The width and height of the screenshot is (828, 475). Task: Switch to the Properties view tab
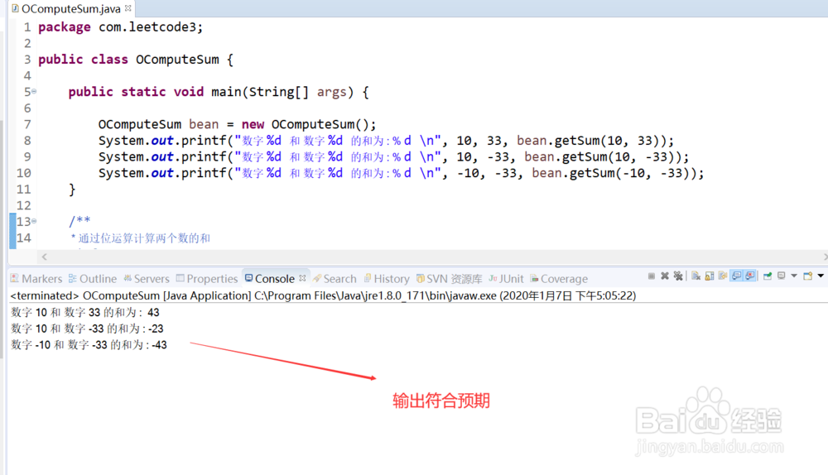tap(207, 279)
